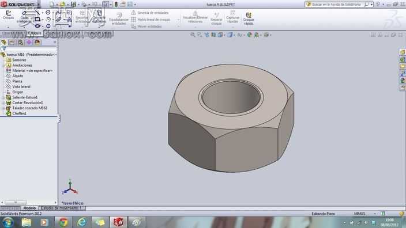Select the circle sketch tool
Screen dimensions: 406x228
[x=48, y=13]
